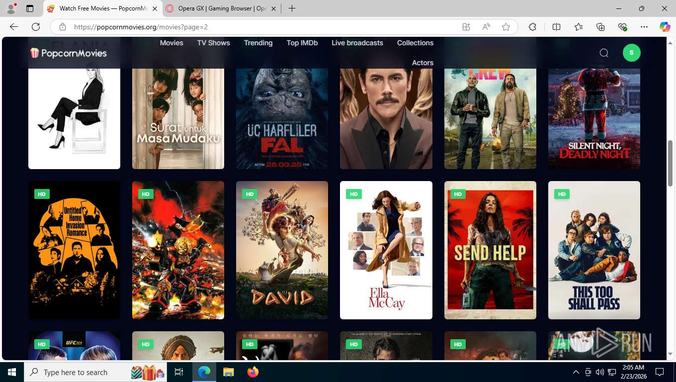676x382 pixels.
Task: Go back with the browser back arrow
Action: click(x=14, y=27)
